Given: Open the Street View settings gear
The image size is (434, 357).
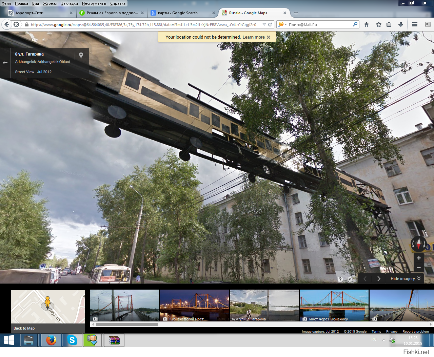Looking at the screenshot, I should [x=350, y=279].
